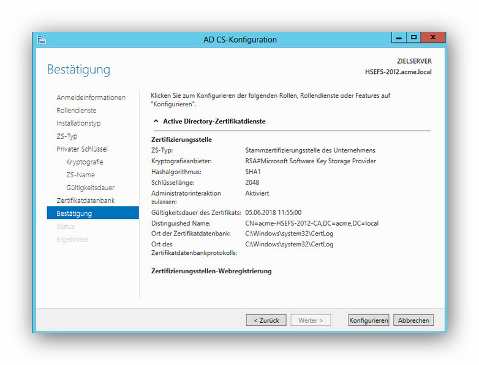Open the Kryptografie sub-step
This screenshot has width=479, height=365.
coord(85,162)
